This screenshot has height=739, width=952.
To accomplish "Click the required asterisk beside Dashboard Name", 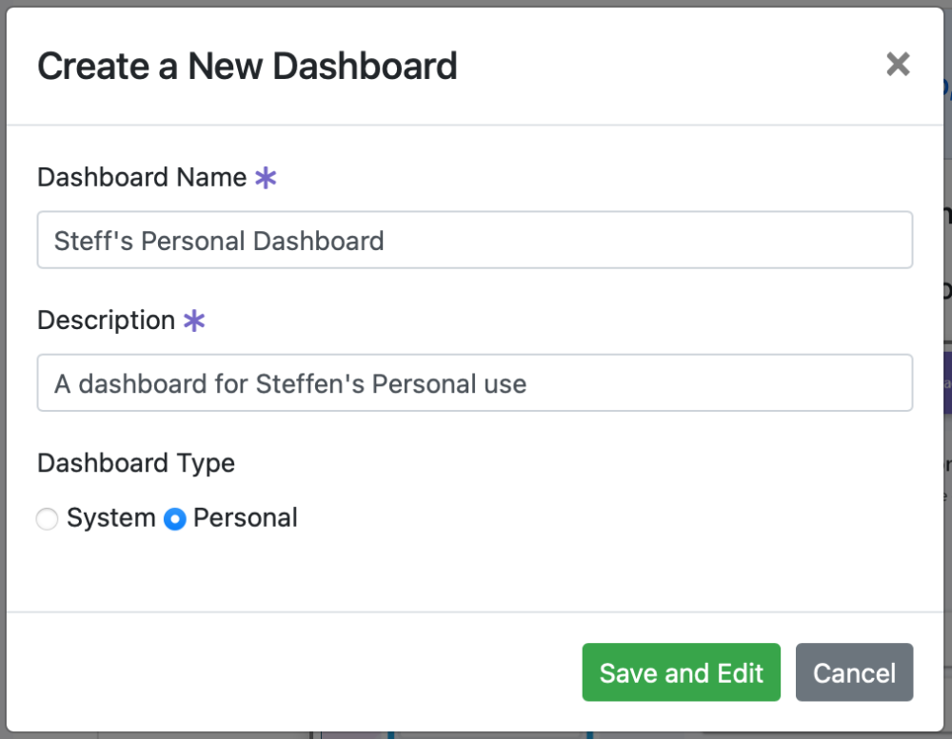I will coord(268,177).
